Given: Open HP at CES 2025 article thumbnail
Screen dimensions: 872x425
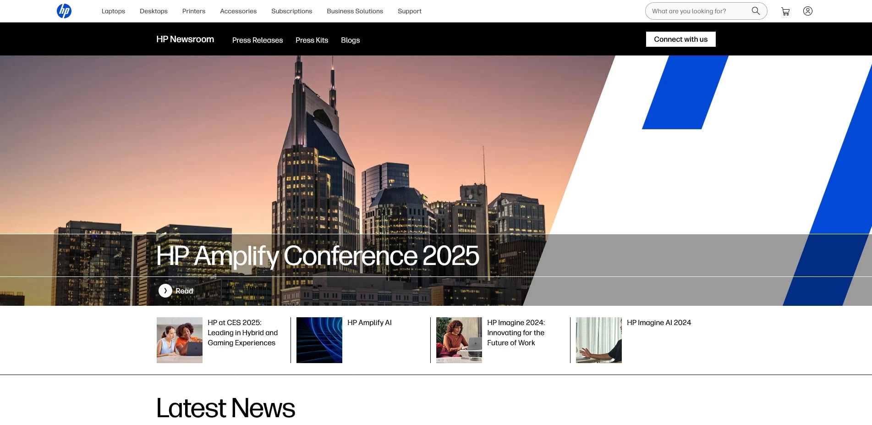Looking at the screenshot, I should pyautogui.click(x=180, y=340).
